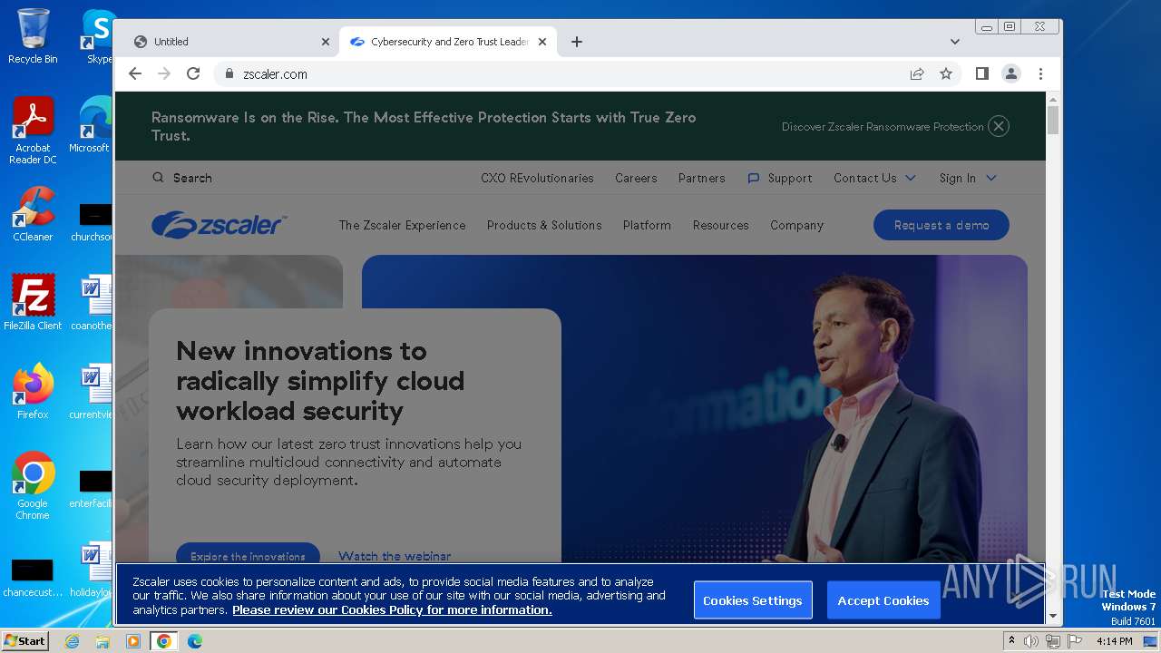Open Windows Media Player from taskbar
Screen dimensions: 1161x653
pyautogui.click(x=133, y=641)
